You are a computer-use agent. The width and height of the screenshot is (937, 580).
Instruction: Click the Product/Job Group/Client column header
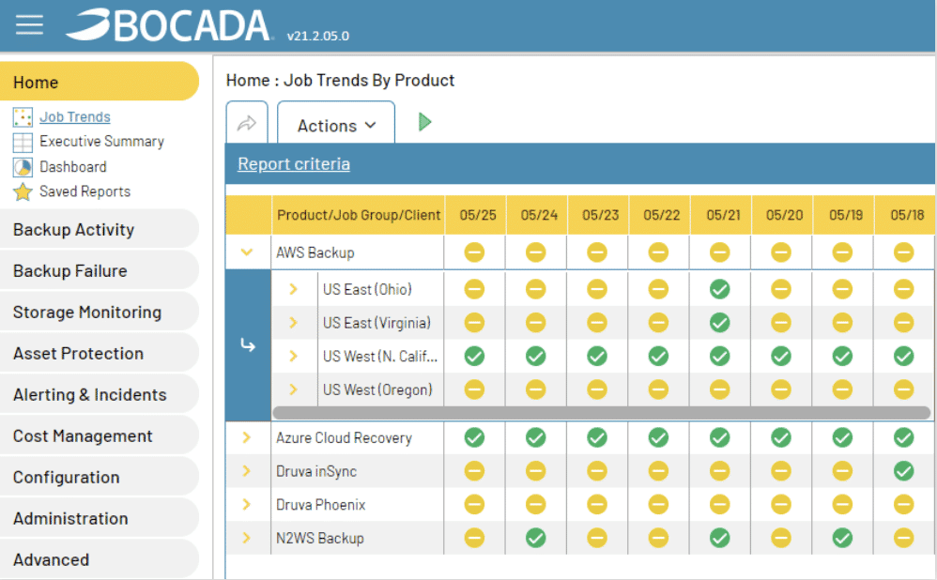[359, 215]
